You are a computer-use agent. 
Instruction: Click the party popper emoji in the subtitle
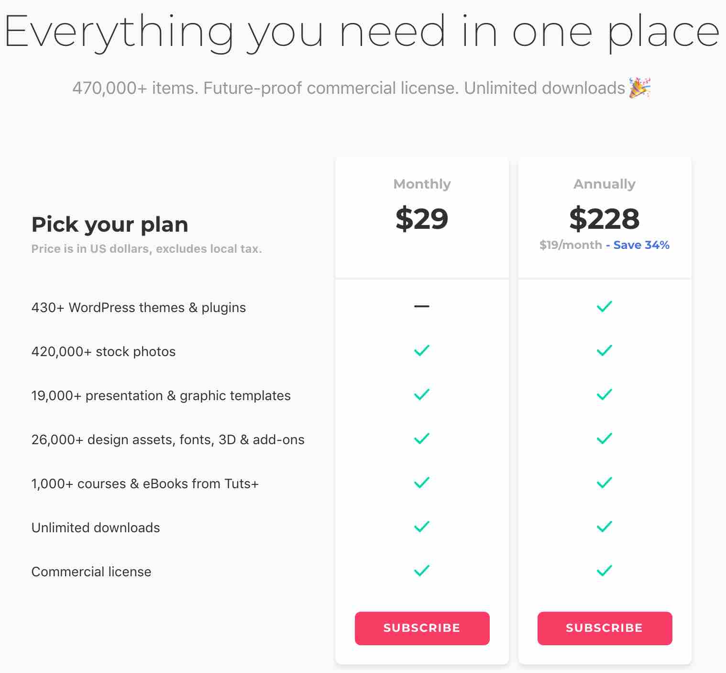pyautogui.click(x=639, y=88)
